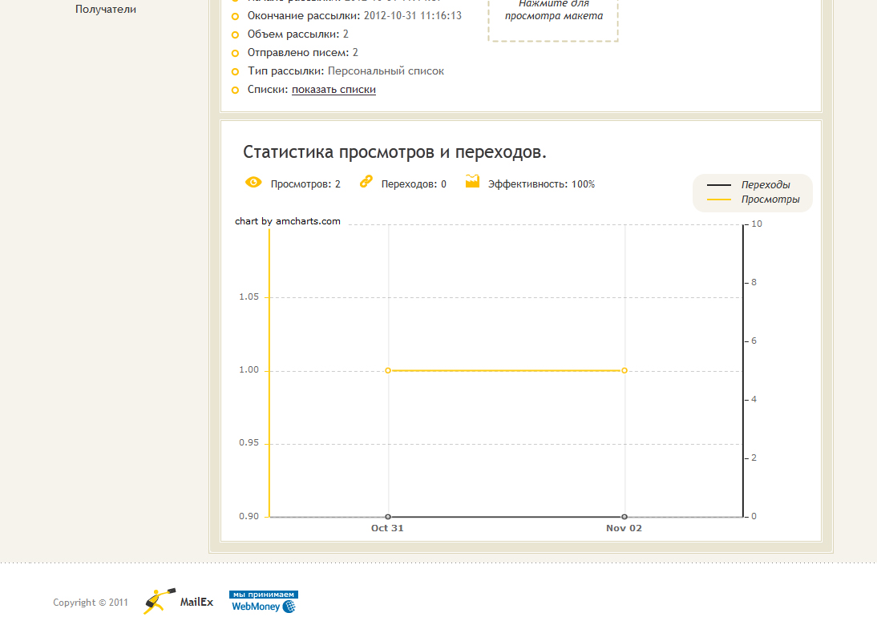Click the WebMoney badge in the footer
This screenshot has height=625, width=877.
click(263, 602)
